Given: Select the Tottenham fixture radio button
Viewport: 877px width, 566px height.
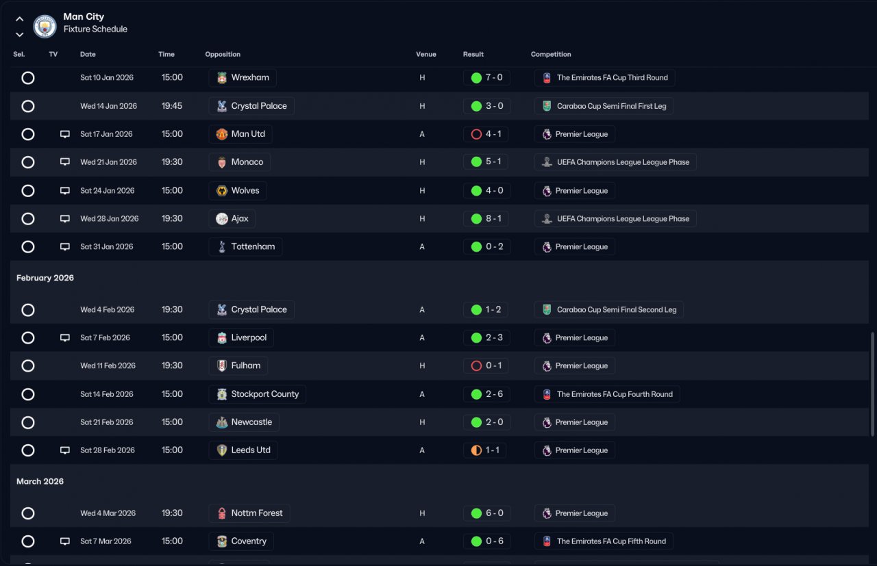Looking at the screenshot, I should click(x=28, y=247).
